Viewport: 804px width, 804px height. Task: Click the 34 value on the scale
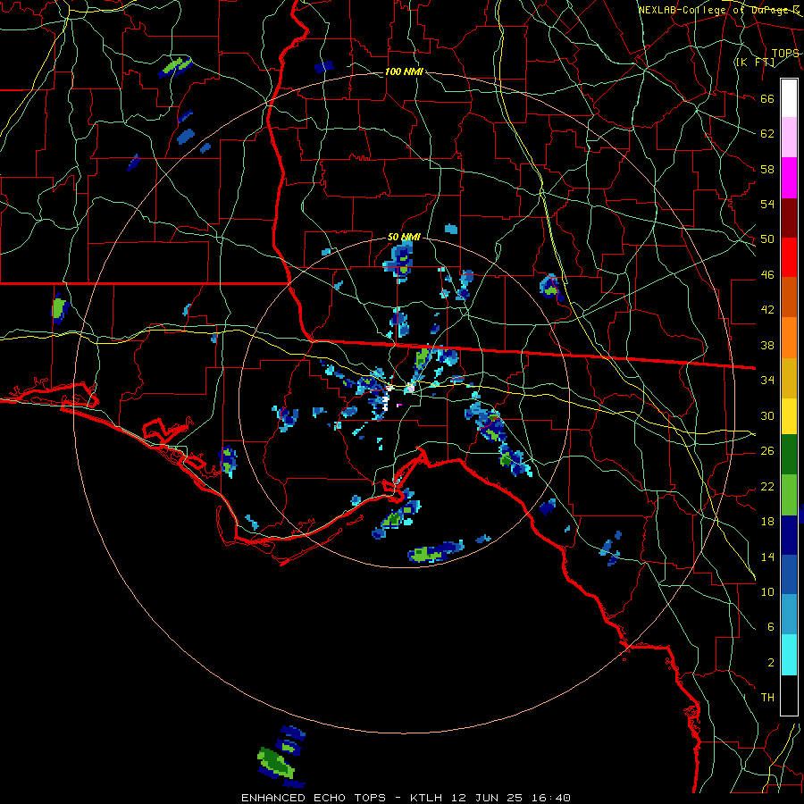tap(767, 380)
